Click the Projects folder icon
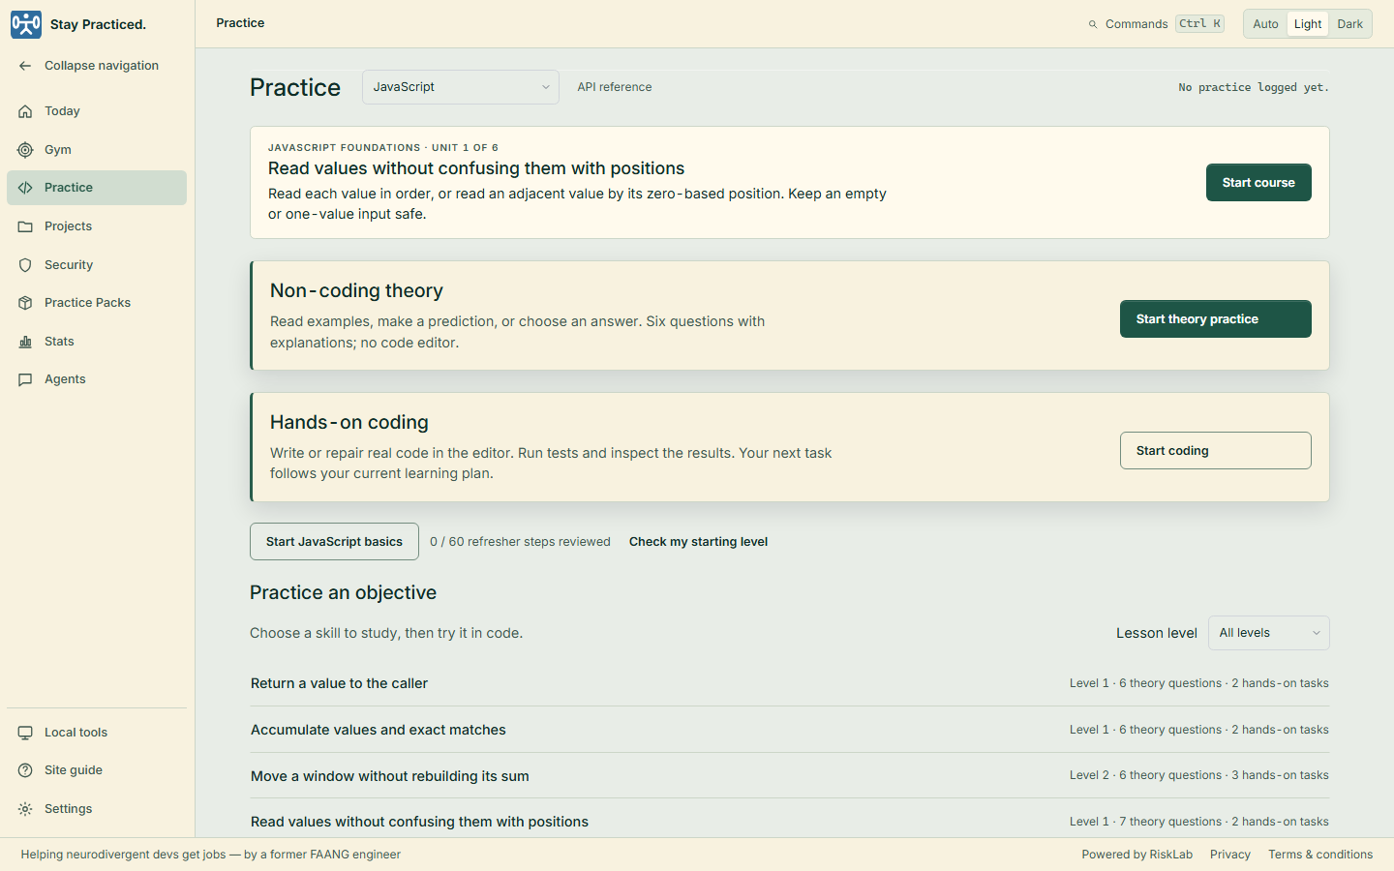 pyautogui.click(x=25, y=226)
